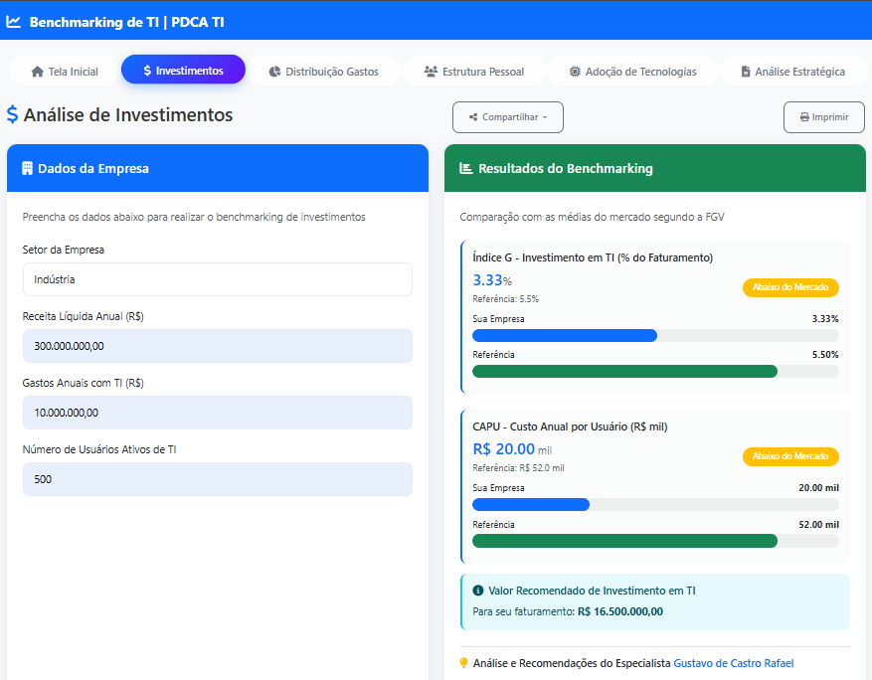This screenshot has height=680, width=872.
Task: Click the Abaixo do Mercado badge for CAPU
Action: [790, 456]
